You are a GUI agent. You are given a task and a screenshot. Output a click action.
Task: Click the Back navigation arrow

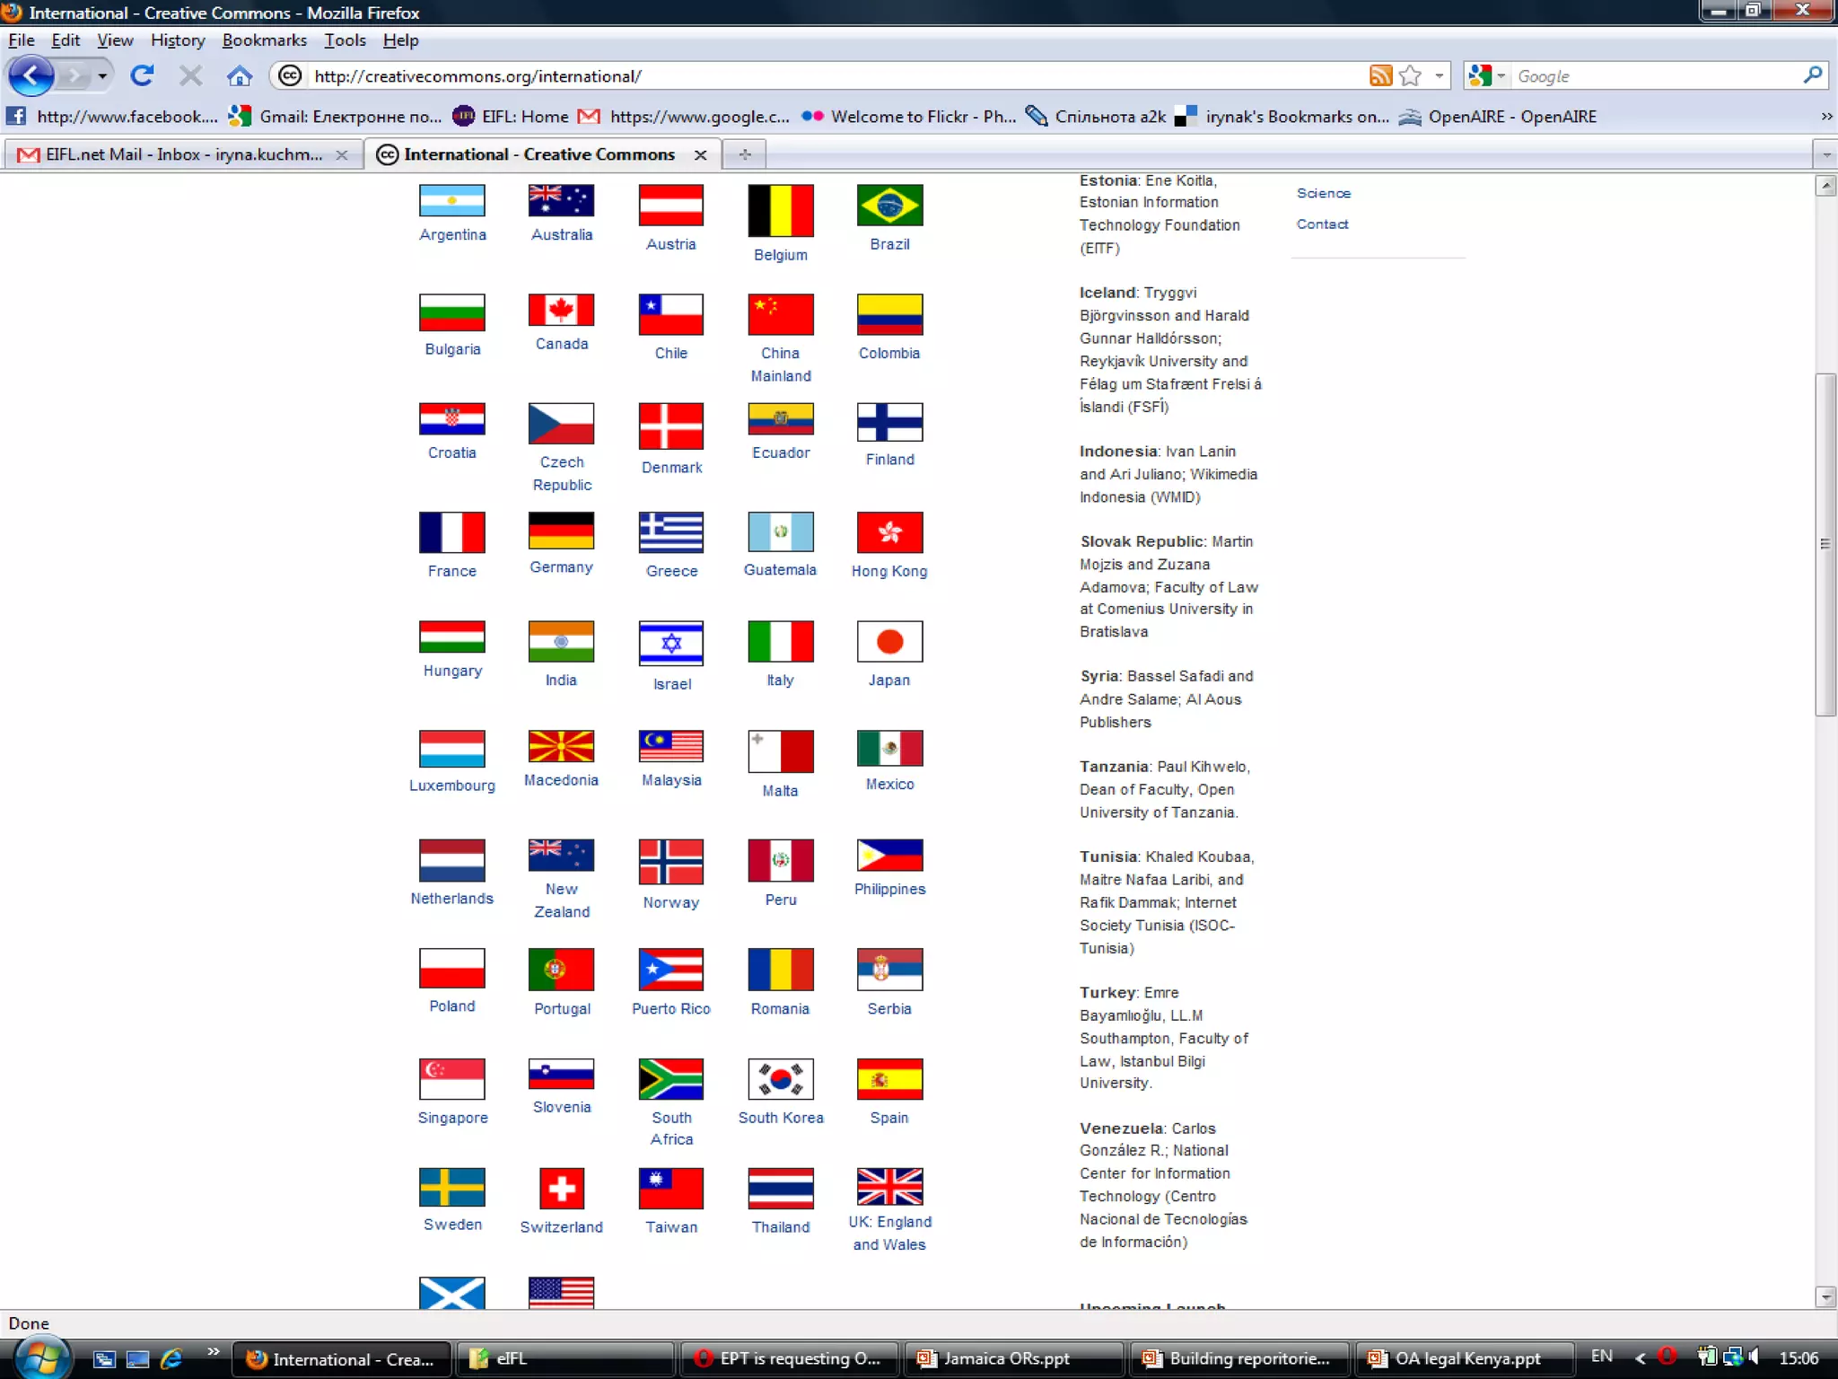[x=32, y=76]
